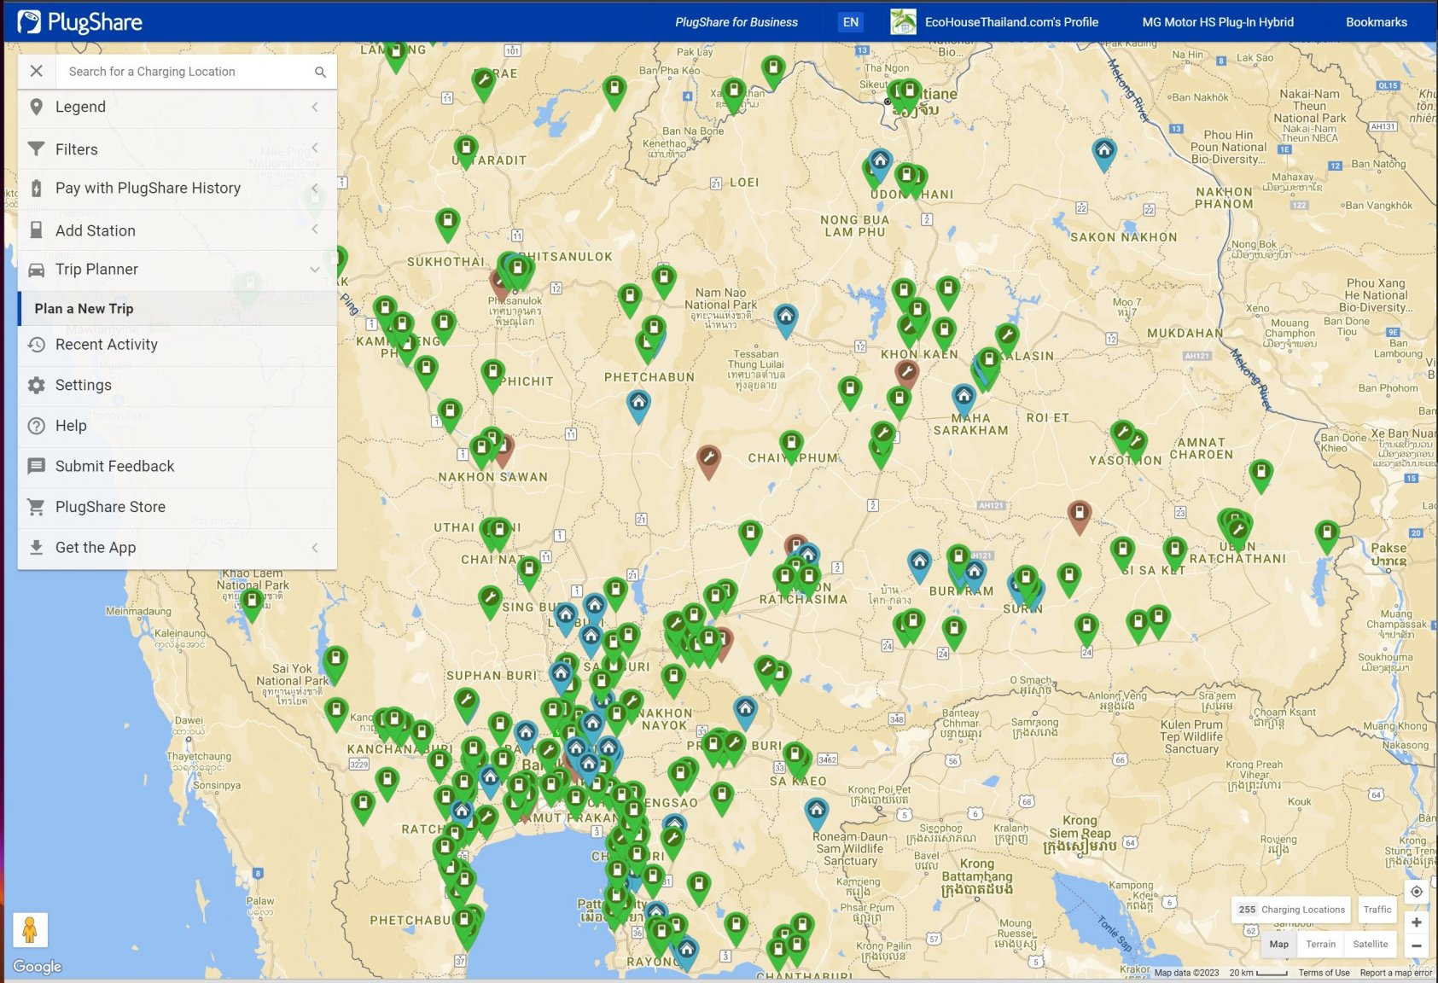Open EcoHouseThailand.com's Profile
Screen dimensions: 1438x983
click(1011, 22)
